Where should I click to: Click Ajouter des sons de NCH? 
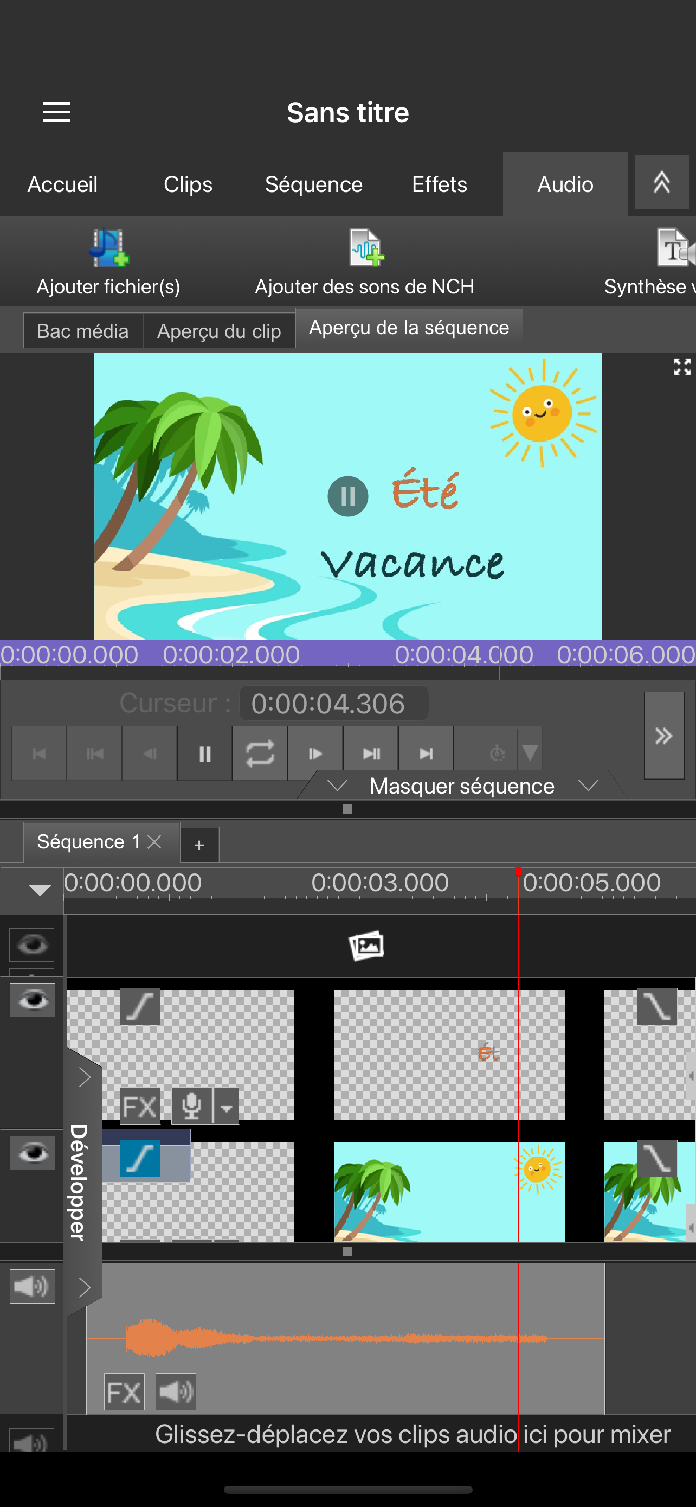(365, 262)
